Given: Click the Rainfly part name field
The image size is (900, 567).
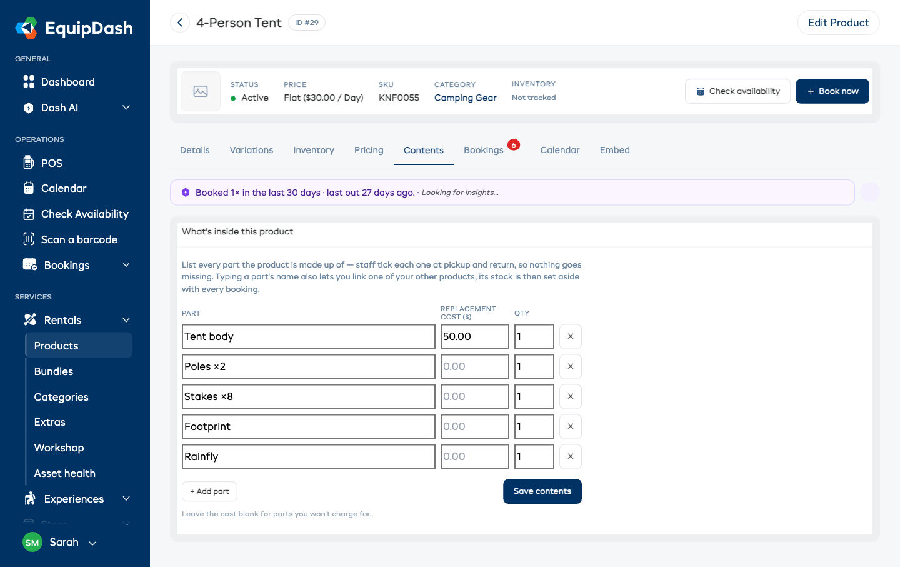Looking at the screenshot, I should pyautogui.click(x=309, y=456).
